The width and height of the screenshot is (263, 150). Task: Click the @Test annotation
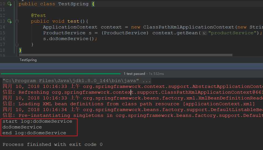[x=38, y=15]
